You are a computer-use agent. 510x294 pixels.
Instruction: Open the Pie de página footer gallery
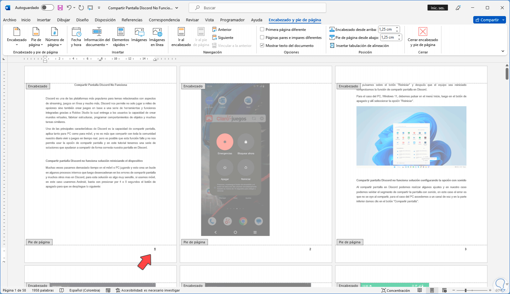36,37
